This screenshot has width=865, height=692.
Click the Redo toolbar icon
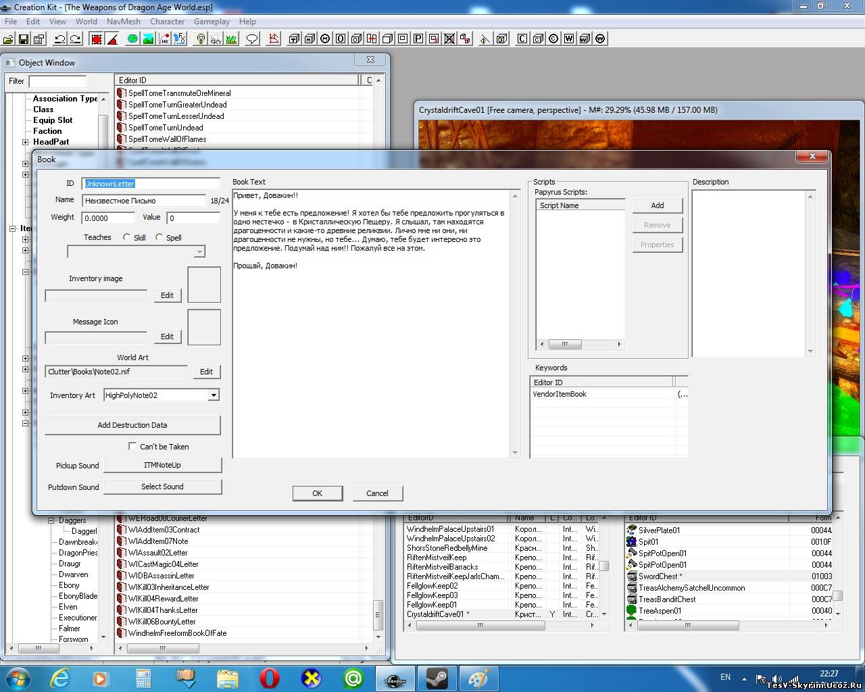pos(76,39)
